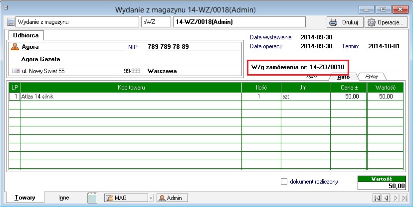413x207 pixels.
Task: Click the customer person icon next to Agora
Action: [15, 47]
